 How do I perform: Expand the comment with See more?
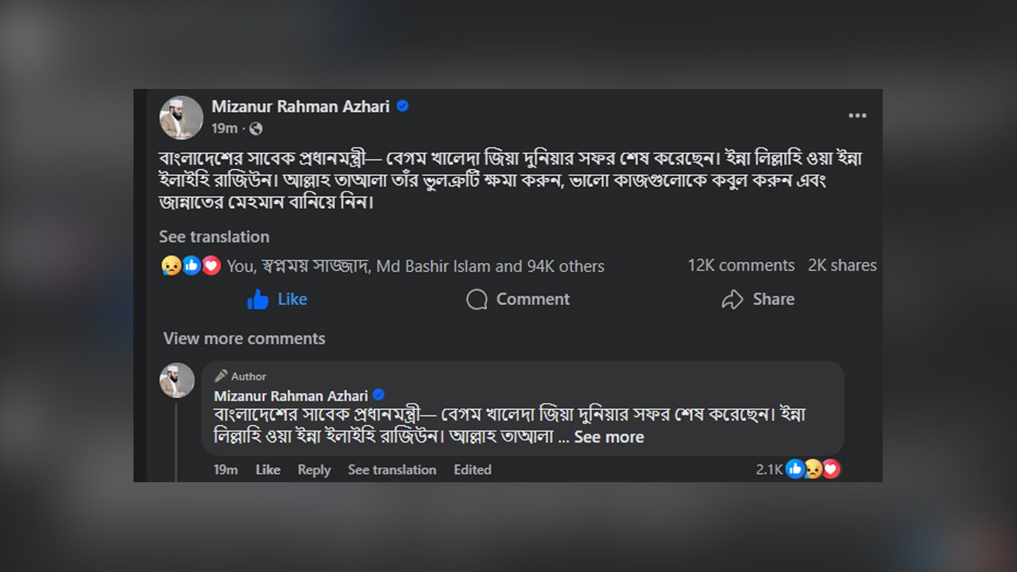click(x=609, y=437)
